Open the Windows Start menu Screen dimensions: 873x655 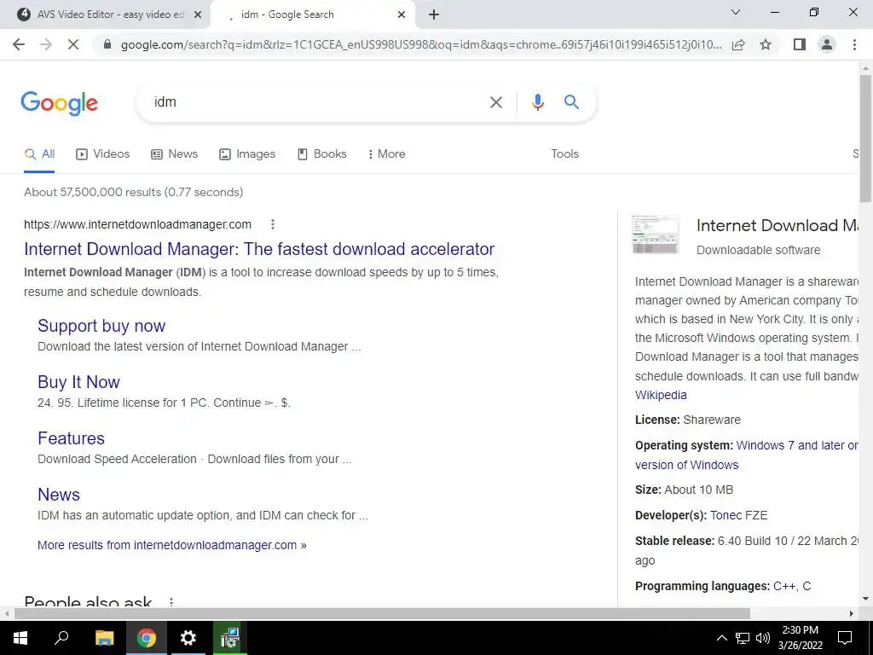click(x=20, y=638)
